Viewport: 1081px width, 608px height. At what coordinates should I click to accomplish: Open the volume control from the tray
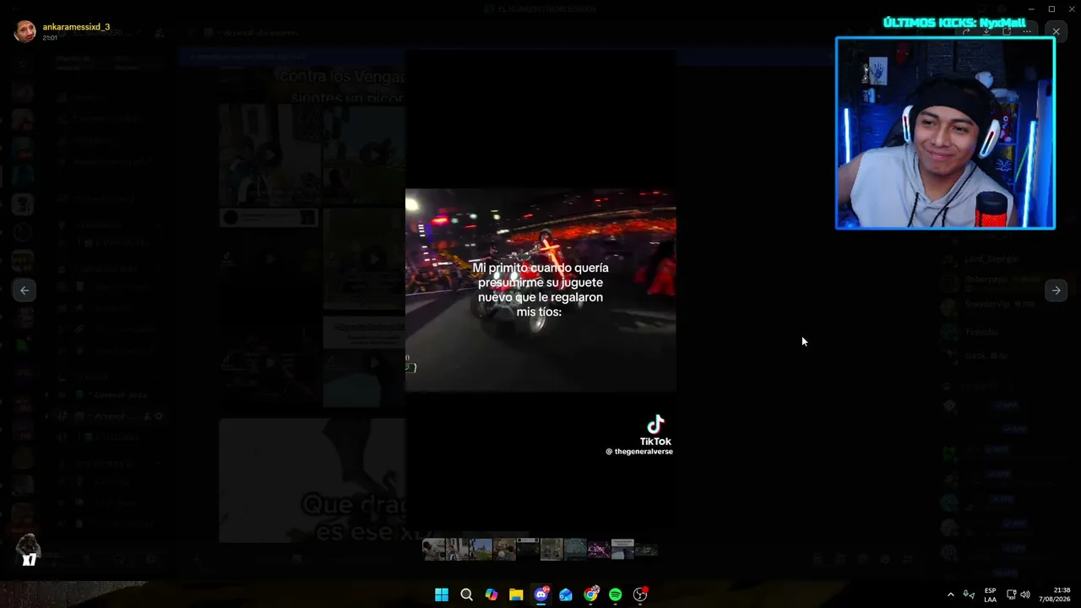tap(1025, 594)
